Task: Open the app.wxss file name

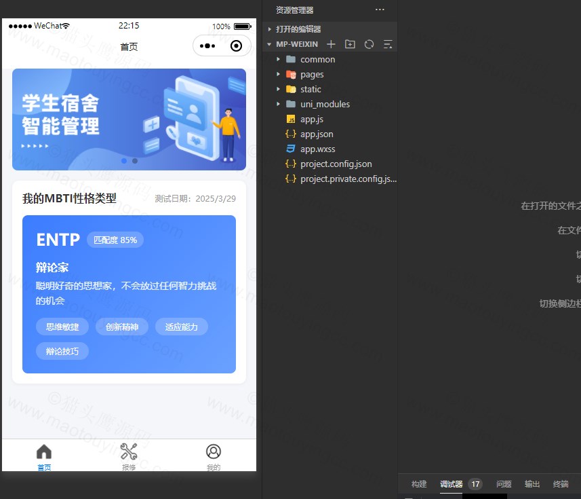Action: pyautogui.click(x=318, y=149)
